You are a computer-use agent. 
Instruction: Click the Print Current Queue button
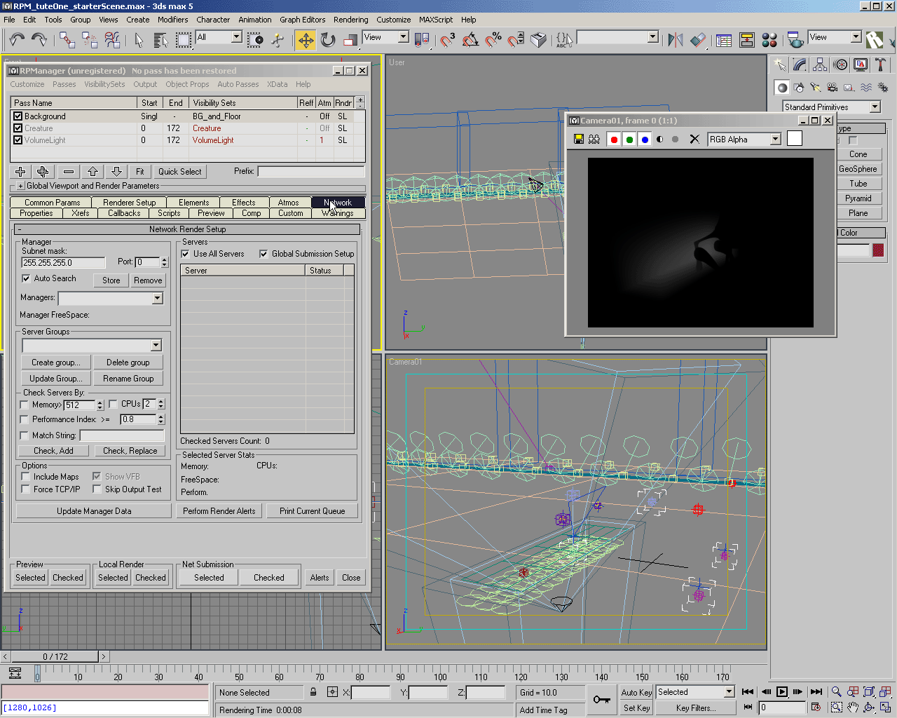[312, 511]
